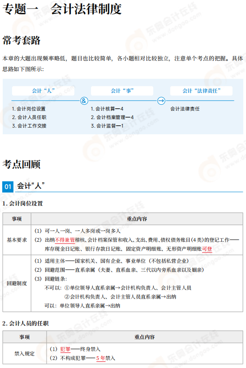Click the ampersand circle icon in diagram
Image resolution: width=246 pixels, height=368 pixels.
coord(84,101)
